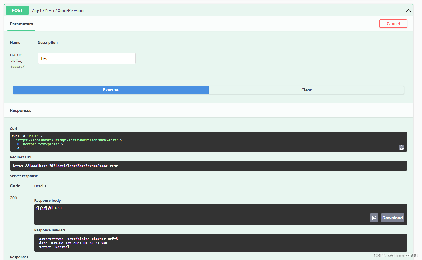The width and height of the screenshot is (422, 260).
Task: Execute the SavePerson request
Action: click(x=111, y=90)
